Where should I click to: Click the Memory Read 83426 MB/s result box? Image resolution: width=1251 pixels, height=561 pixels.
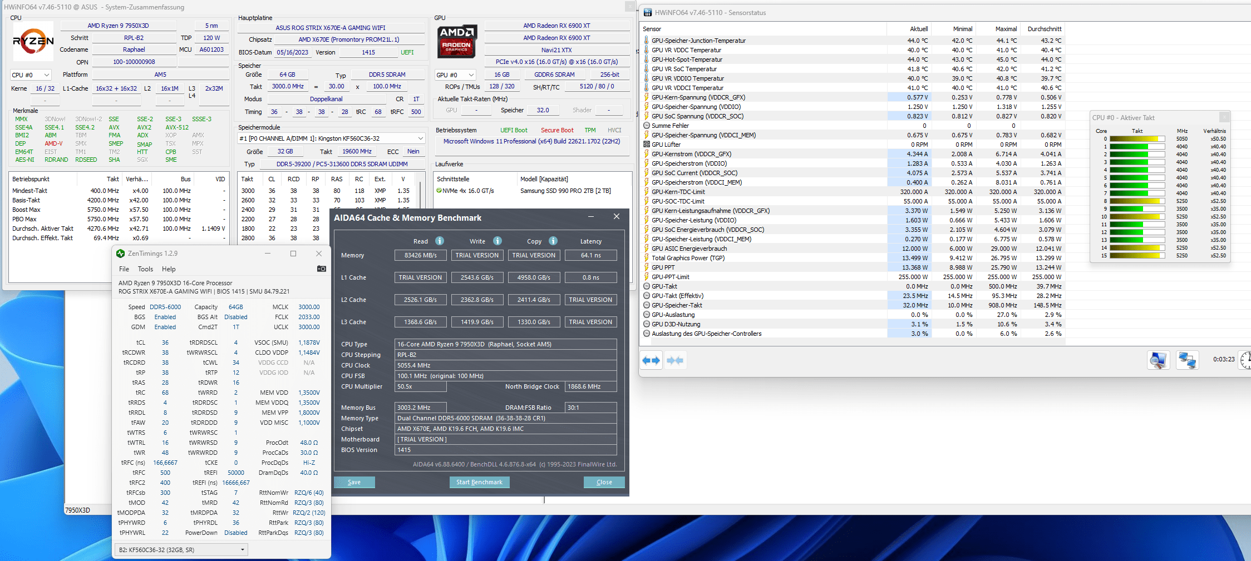tap(421, 255)
